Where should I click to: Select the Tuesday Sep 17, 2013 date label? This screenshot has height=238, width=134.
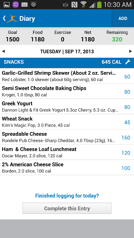(x=67, y=51)
